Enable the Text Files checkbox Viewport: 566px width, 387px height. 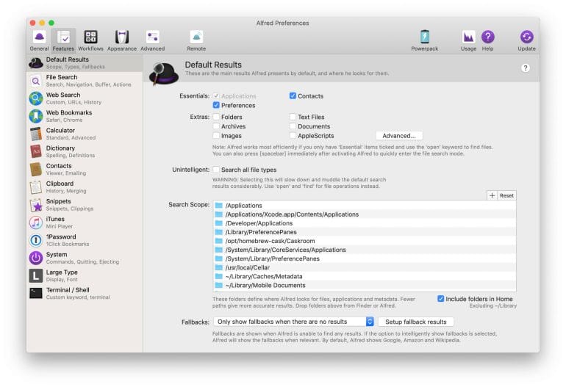(293, 117)
